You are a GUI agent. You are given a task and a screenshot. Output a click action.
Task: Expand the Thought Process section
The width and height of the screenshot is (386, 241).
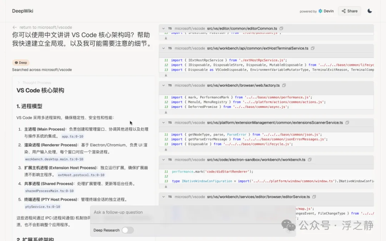coord(34,82)
